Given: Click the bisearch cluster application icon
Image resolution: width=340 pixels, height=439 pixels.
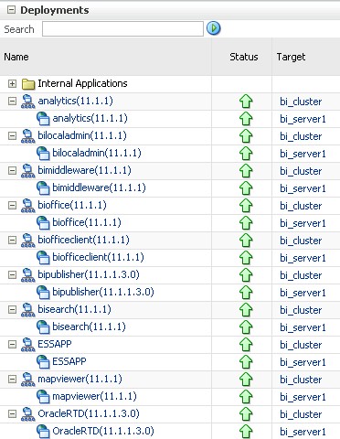Looking at the screenshot, I should pyautogui.click(x=28, y=310).
